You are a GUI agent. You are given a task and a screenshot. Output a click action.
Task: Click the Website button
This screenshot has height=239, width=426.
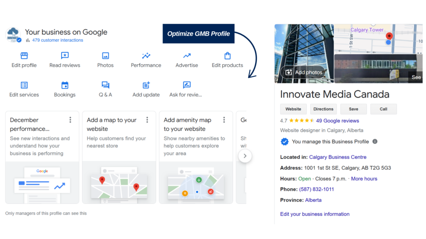(x=293, y=109)
